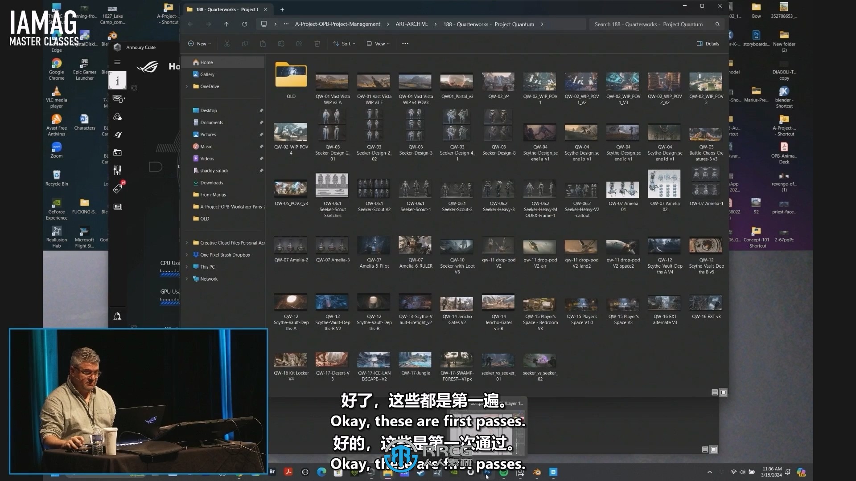Click the search magnifier icon
This screenshot has width=856, height=481.
717,24
